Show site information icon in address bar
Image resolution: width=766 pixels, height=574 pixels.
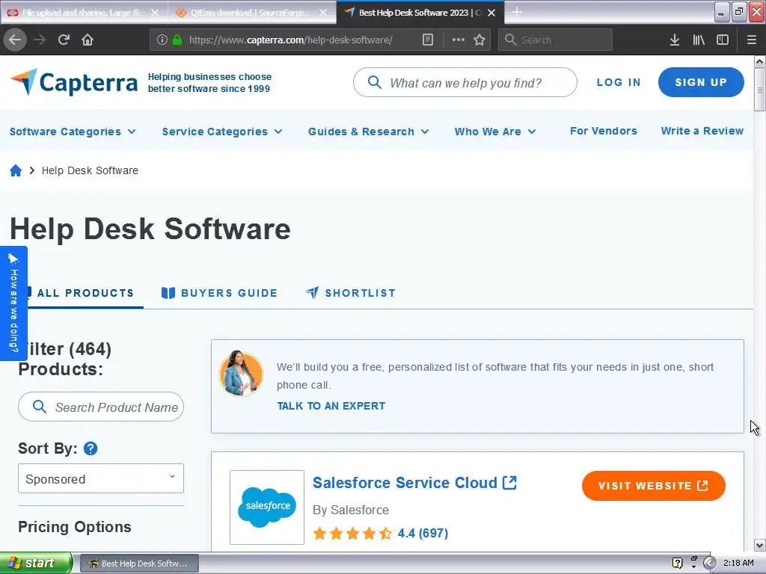pyautogui.click(x=162, y=40)
